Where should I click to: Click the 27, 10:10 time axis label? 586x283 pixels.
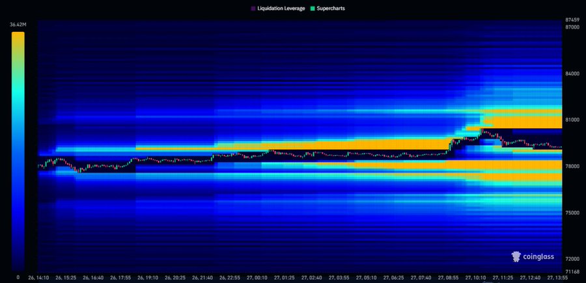(x=476, y=278)
